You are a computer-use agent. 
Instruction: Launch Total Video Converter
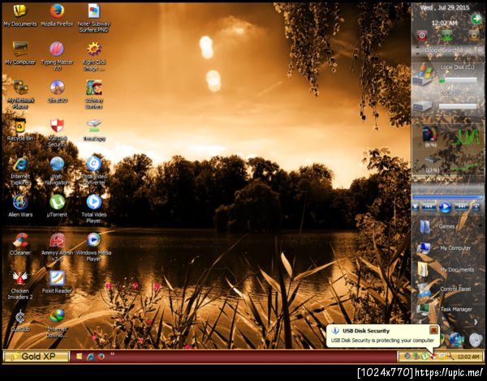point(94,171)
